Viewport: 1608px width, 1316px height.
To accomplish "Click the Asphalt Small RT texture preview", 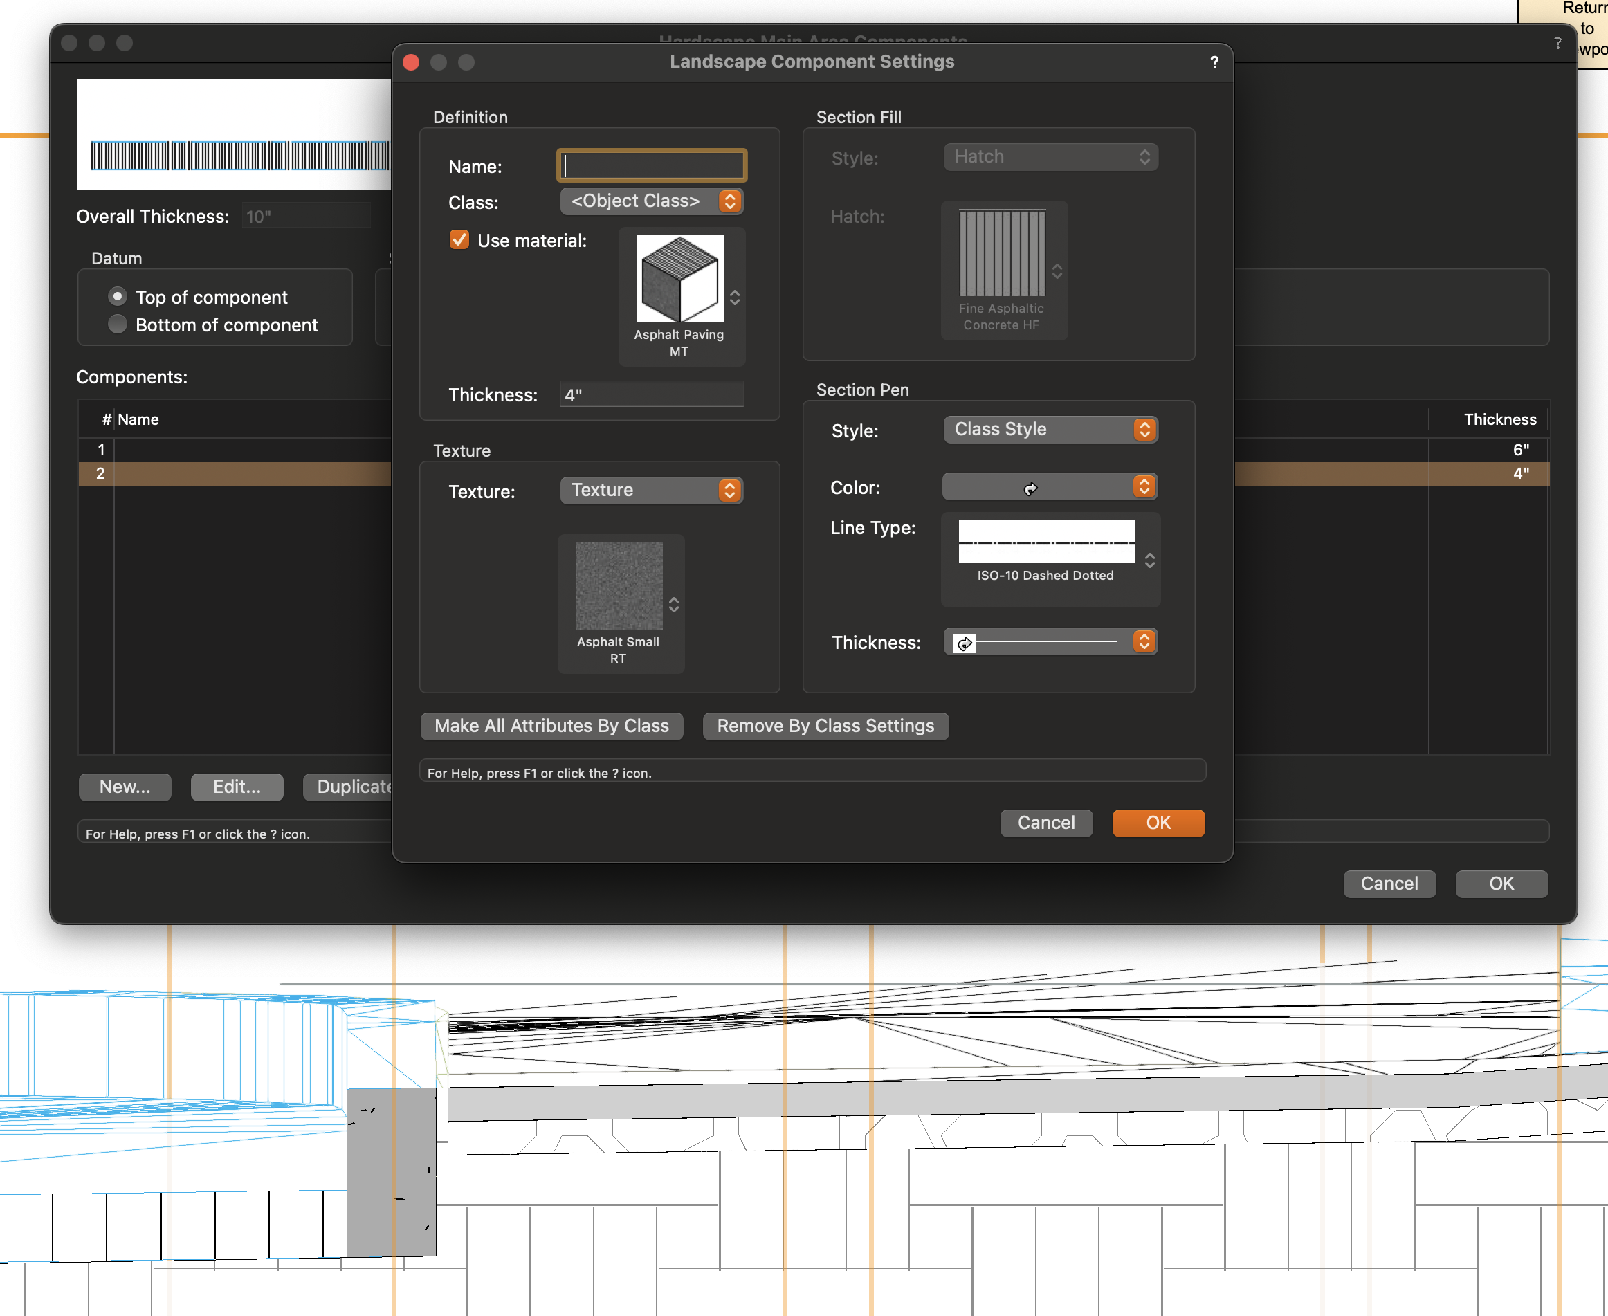I will [x=618, y=585].
